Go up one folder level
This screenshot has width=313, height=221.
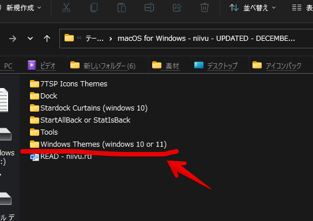point(47,39)
